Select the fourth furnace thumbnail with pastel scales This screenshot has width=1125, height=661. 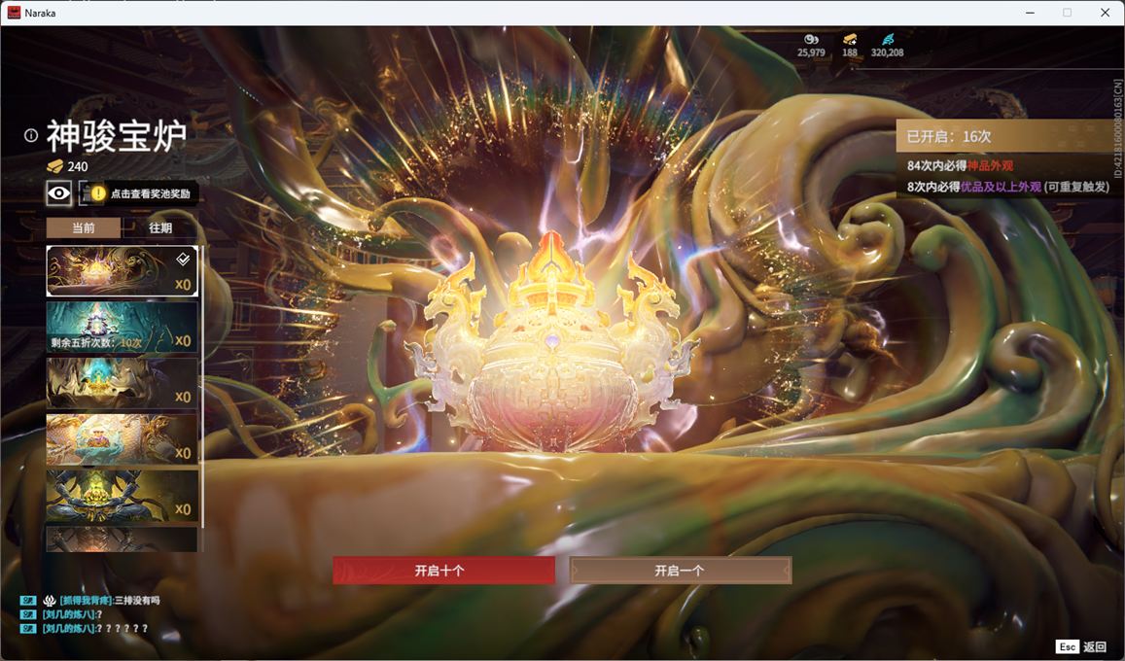pyautogui.click(x=122, y=438)
